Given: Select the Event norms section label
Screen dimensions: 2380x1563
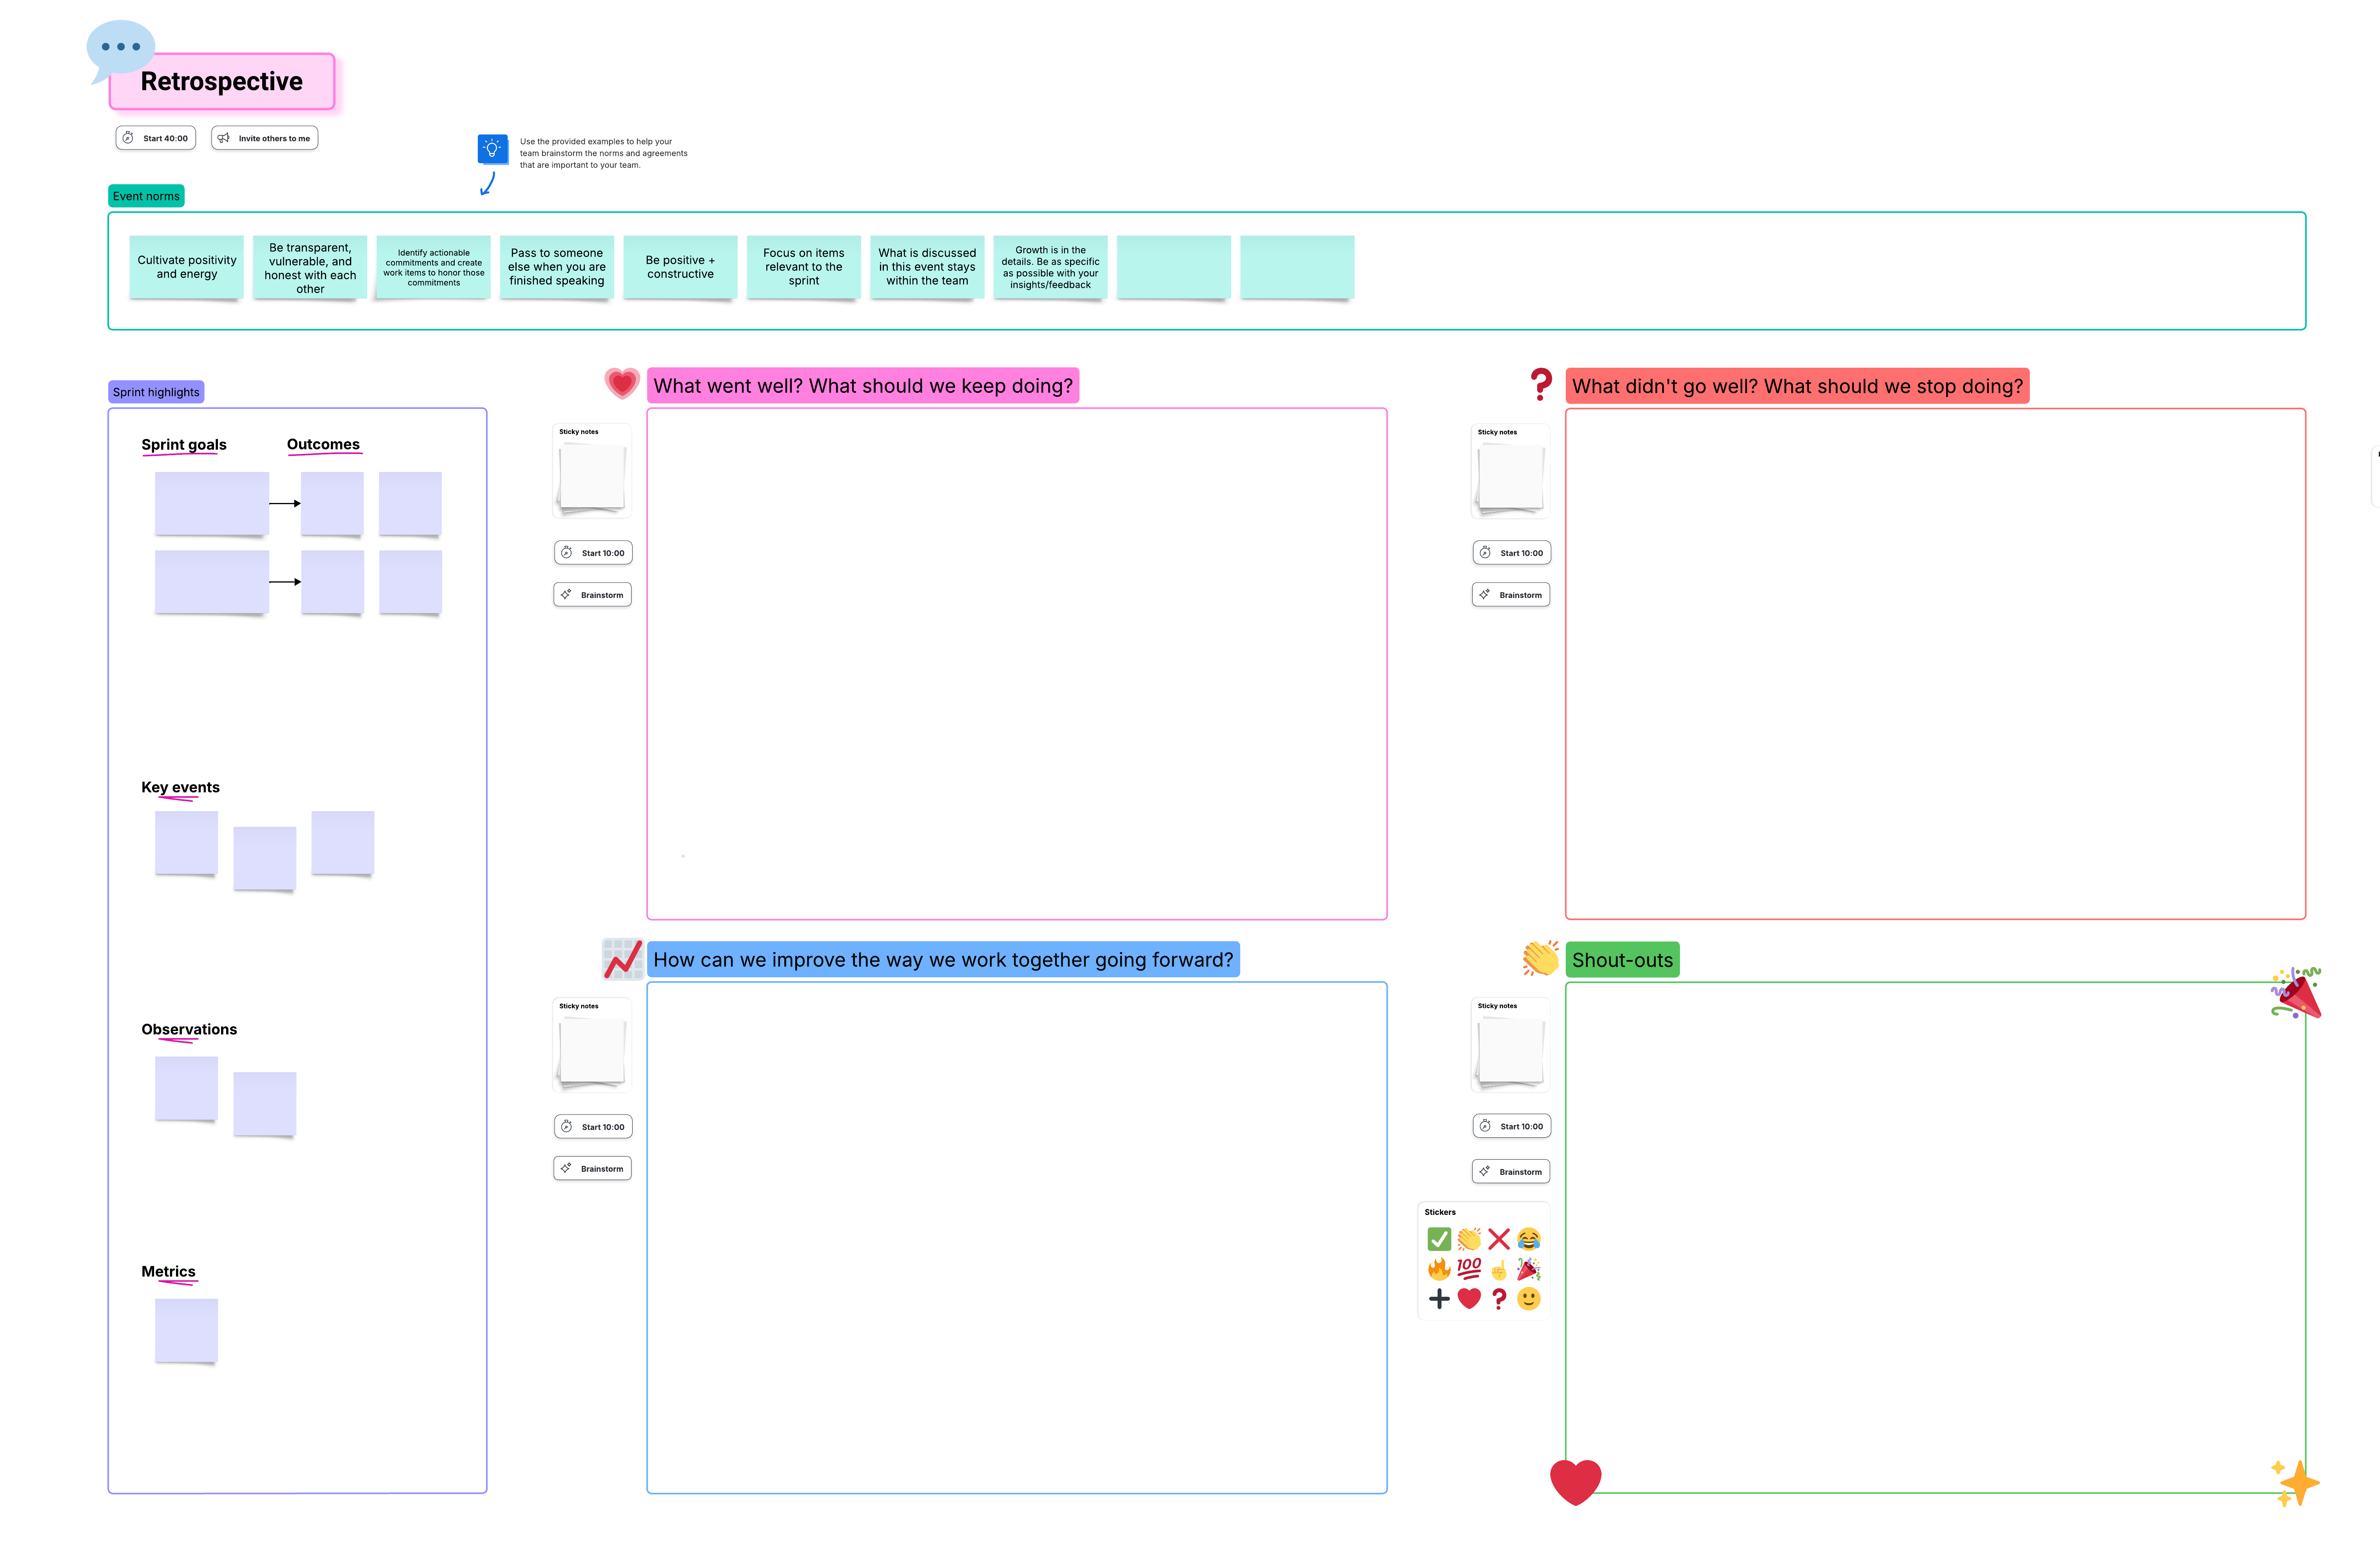Looking at the screenshot, I should coord(146,196).
